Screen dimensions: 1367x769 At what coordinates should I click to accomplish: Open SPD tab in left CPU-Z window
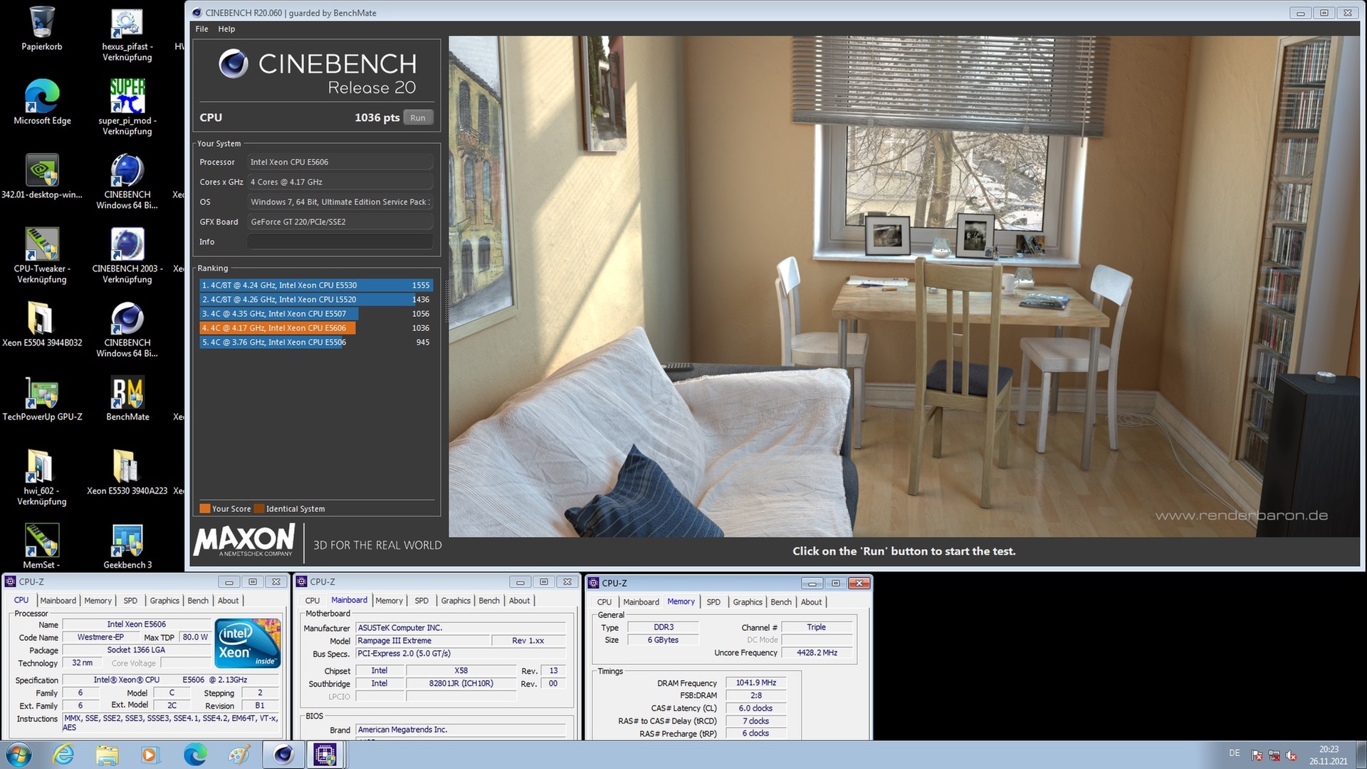[130, 601]
